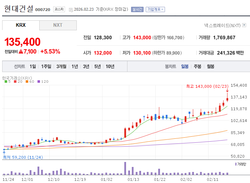The image size is (250, 183).
Task: Click the 거래대금 value 241,326 백만
Action: coord(230,53)
